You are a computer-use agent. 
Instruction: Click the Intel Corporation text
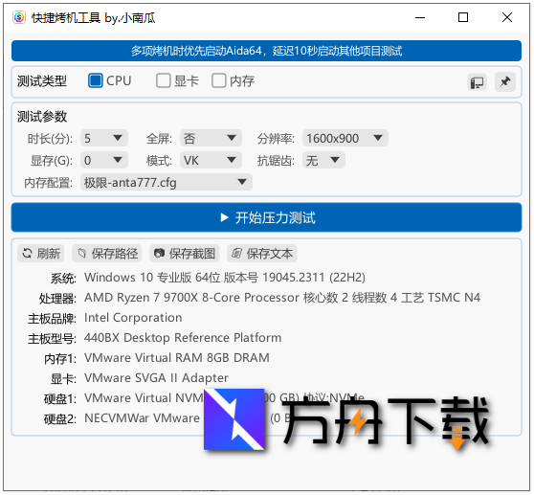pyautogui.click(x=133, y=318)
